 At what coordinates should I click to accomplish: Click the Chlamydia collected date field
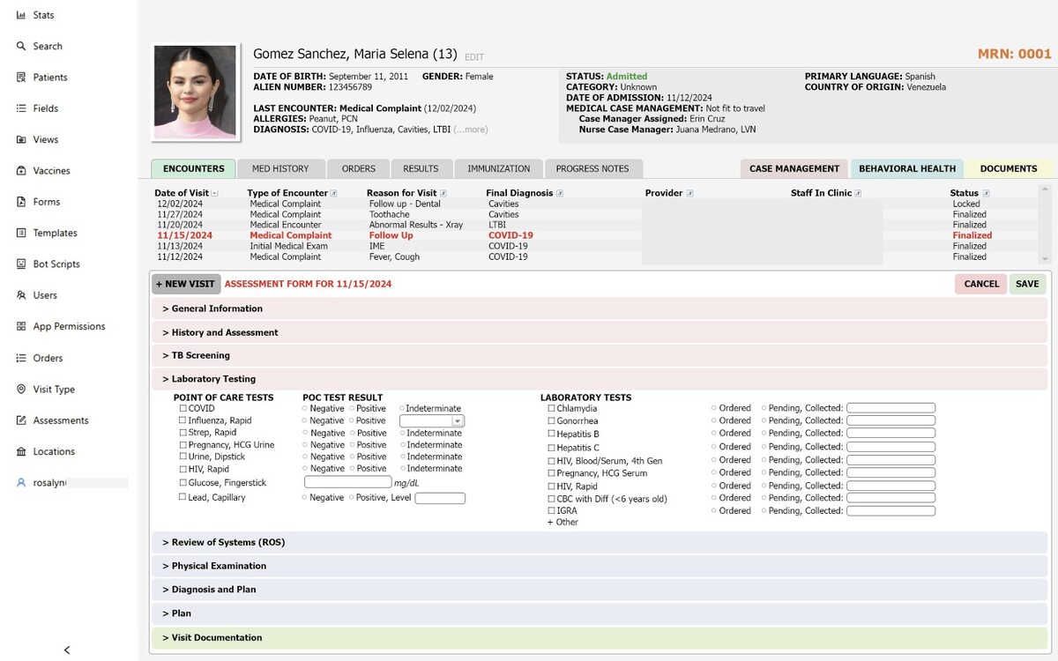(x=890, y=408)
